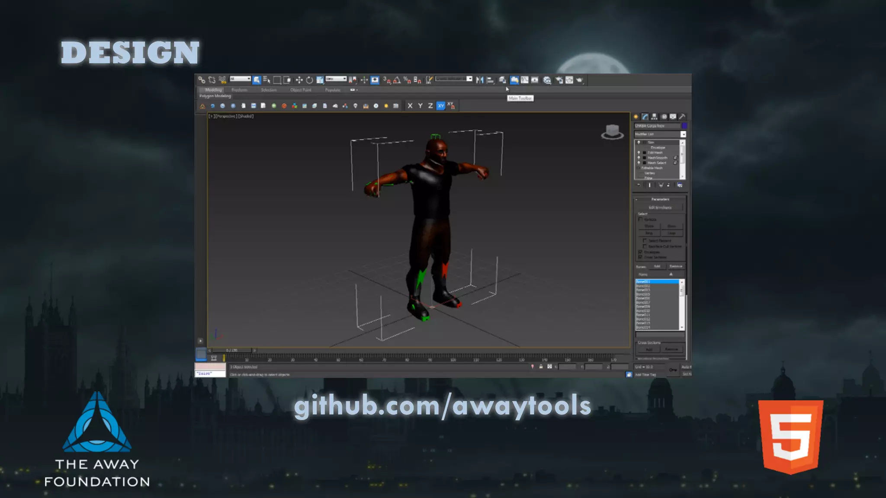Switch to the Selection ribbon tab
The width and height of the screenshot is (886, 498).
[x=269, y=90]
